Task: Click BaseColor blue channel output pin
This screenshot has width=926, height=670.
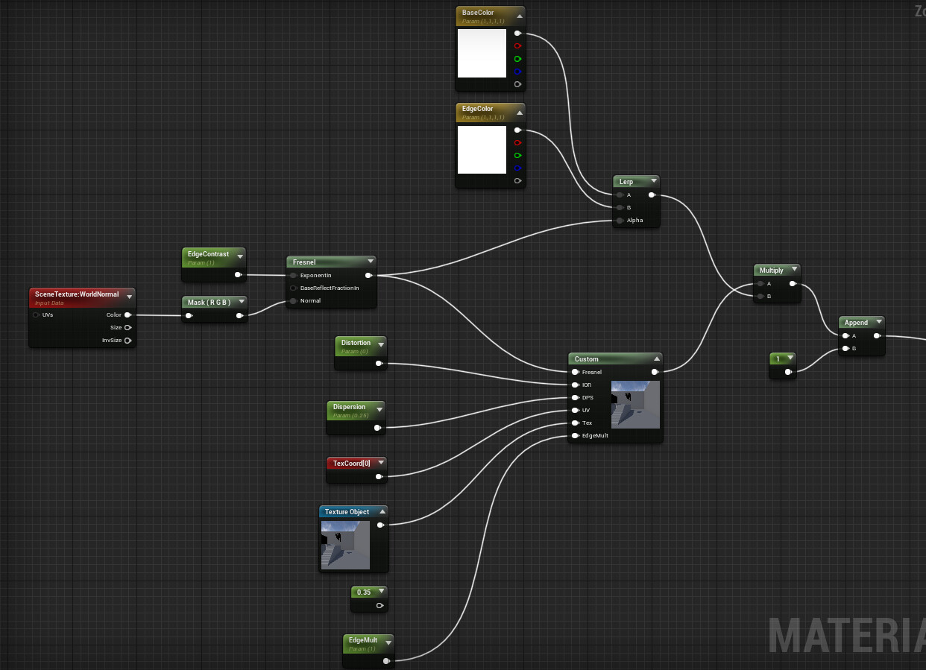Action: pos(518,72)
